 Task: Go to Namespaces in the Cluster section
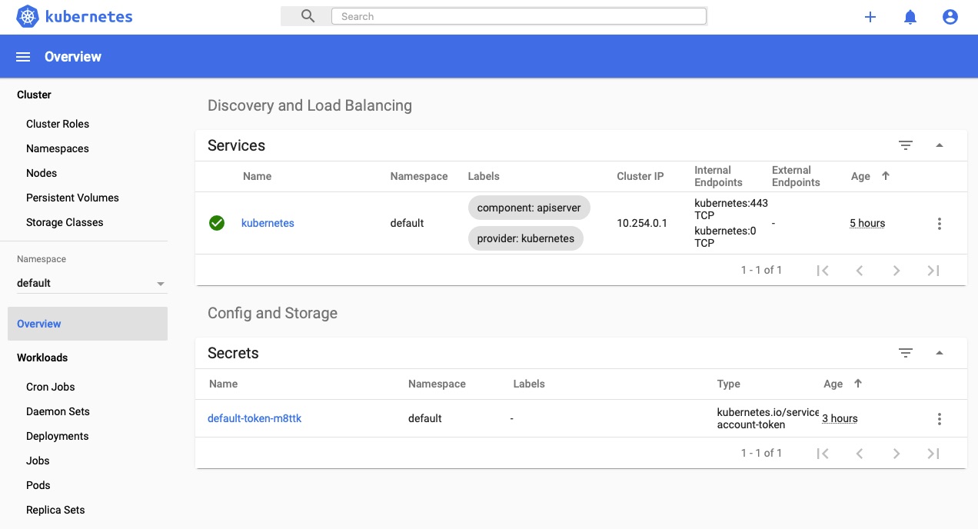[57, 148]
